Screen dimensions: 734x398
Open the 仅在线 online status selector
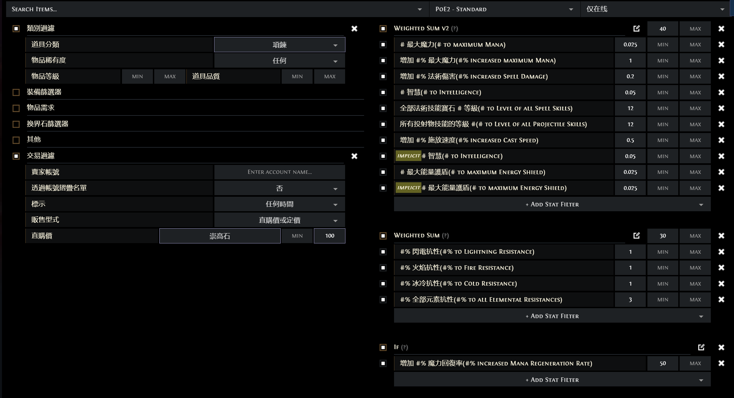point(655,9)
